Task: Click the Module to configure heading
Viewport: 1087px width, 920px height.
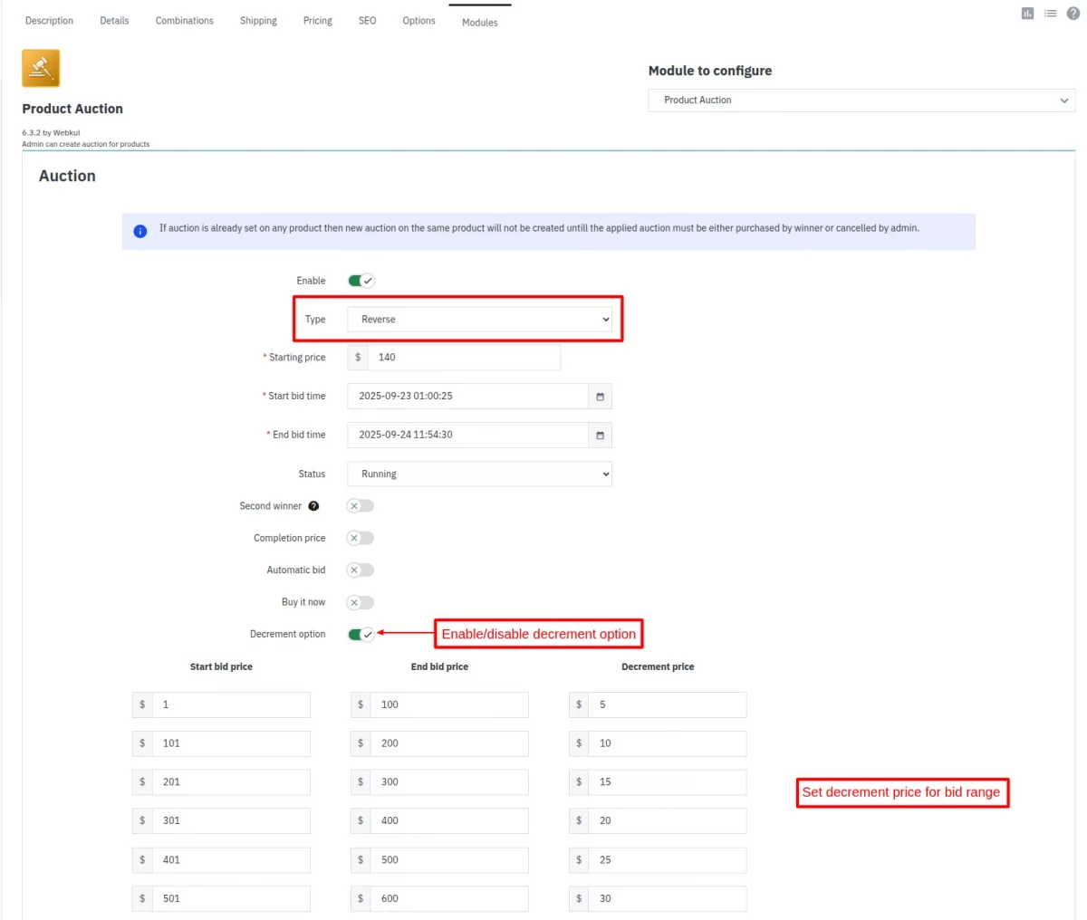Action: [x=710, y=71]
